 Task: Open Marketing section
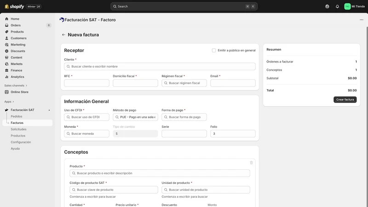click(18, 45)
